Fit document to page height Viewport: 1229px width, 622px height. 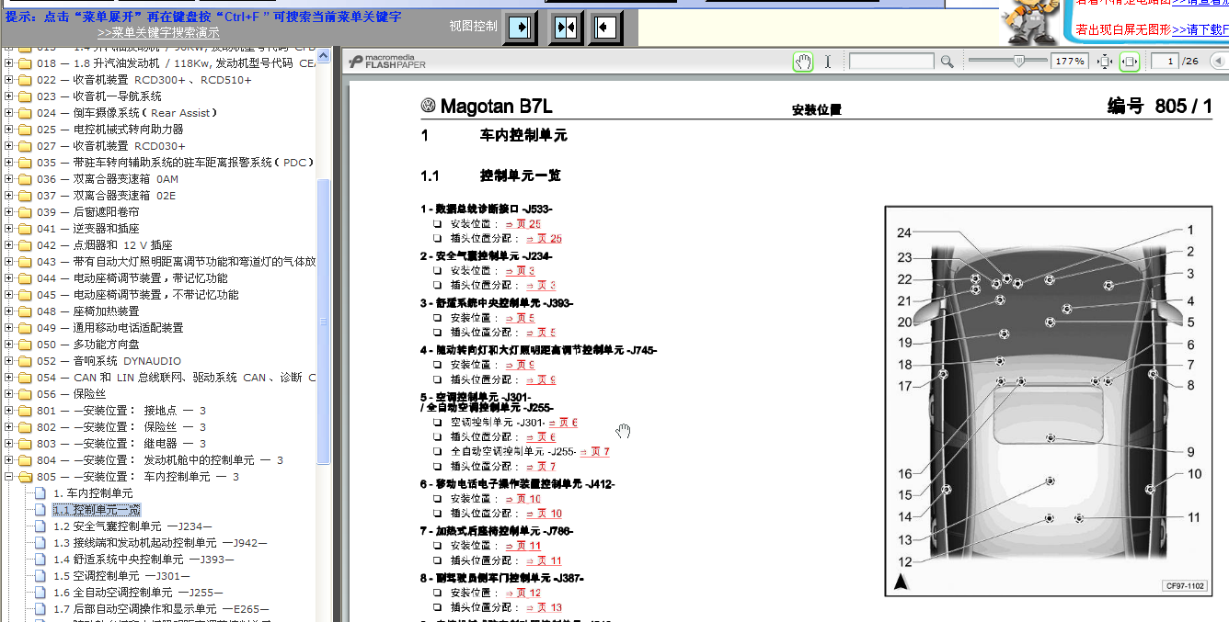tap(1106, 62)
